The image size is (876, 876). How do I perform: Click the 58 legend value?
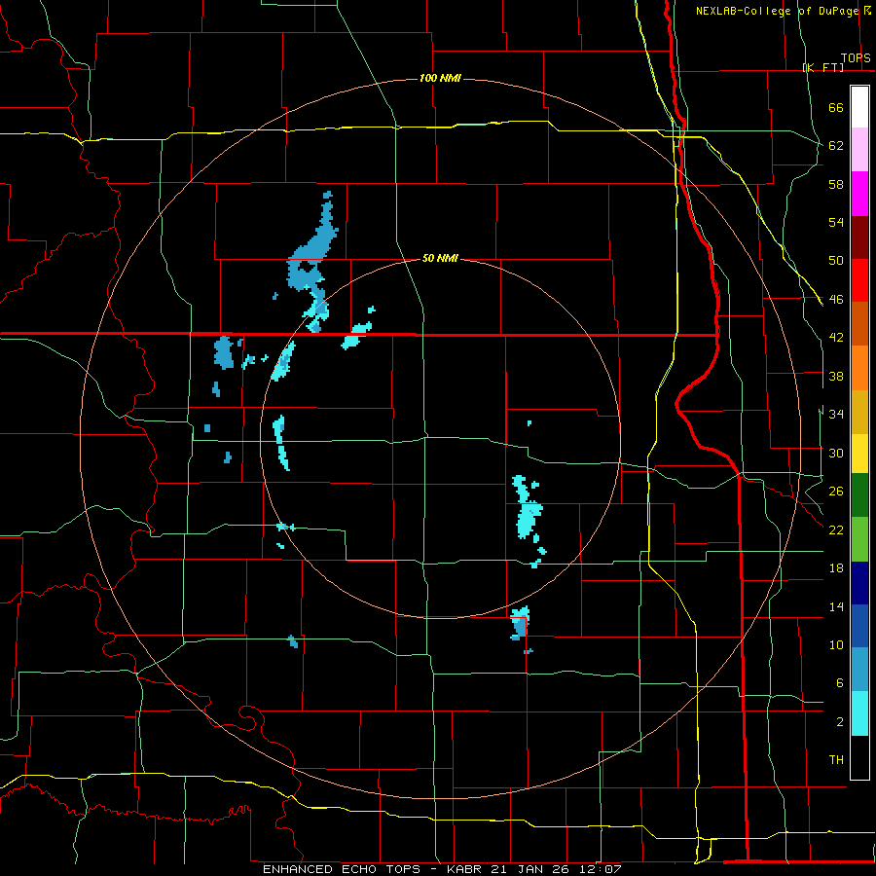tap(836, 184)
